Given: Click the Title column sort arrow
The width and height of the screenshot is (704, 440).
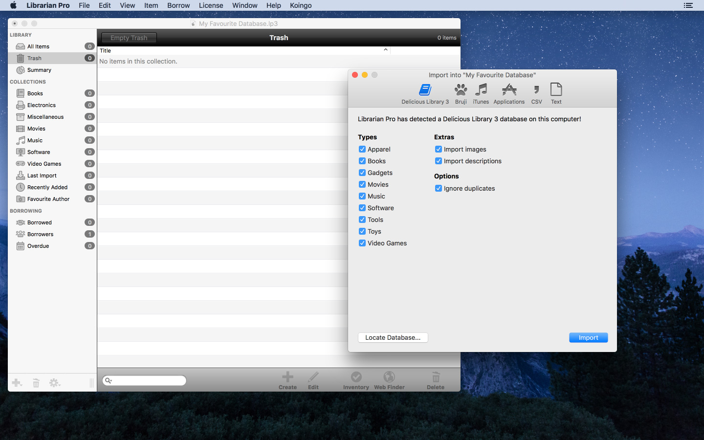Looking at the screenshot, I should click(x=386, y=50).
